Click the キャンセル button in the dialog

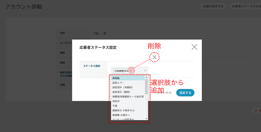(x=165, y=93)
